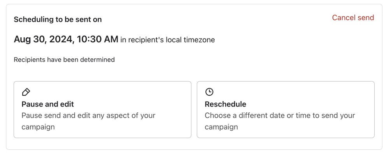Image resolution: width=389 pixels, height=154 pixels.
Task: Click 'Choose a different date or time' description
Action: pos(280,121)
